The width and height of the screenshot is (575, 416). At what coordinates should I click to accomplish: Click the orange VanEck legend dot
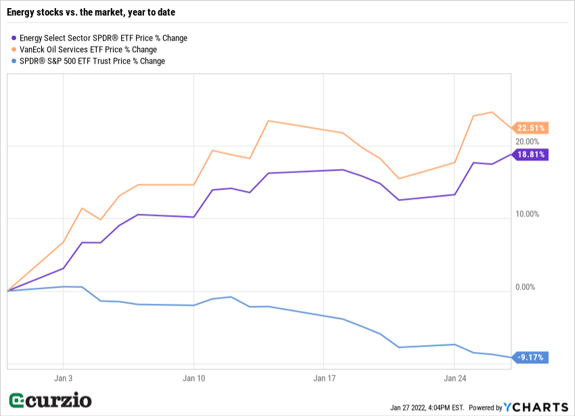(15, 49)
